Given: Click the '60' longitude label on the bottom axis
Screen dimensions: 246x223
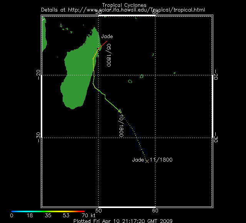Looking at the screenshot, I should 155,211.
